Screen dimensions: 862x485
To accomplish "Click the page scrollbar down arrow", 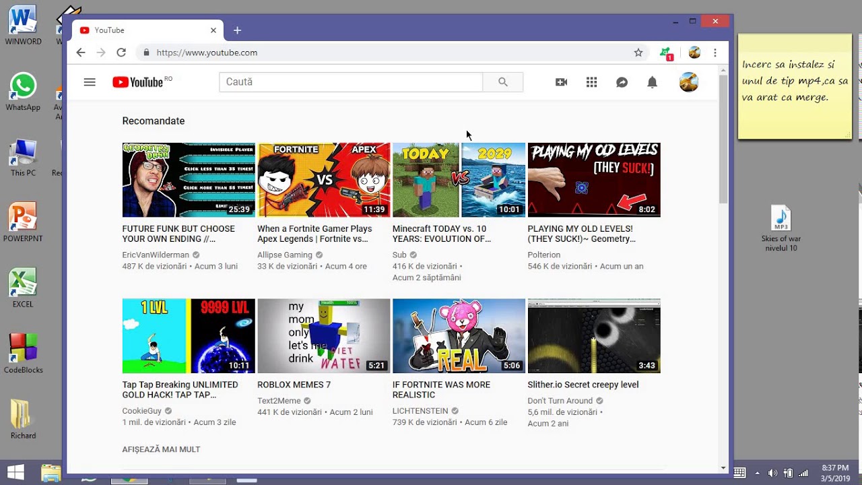I will click(x=723, y=467).
